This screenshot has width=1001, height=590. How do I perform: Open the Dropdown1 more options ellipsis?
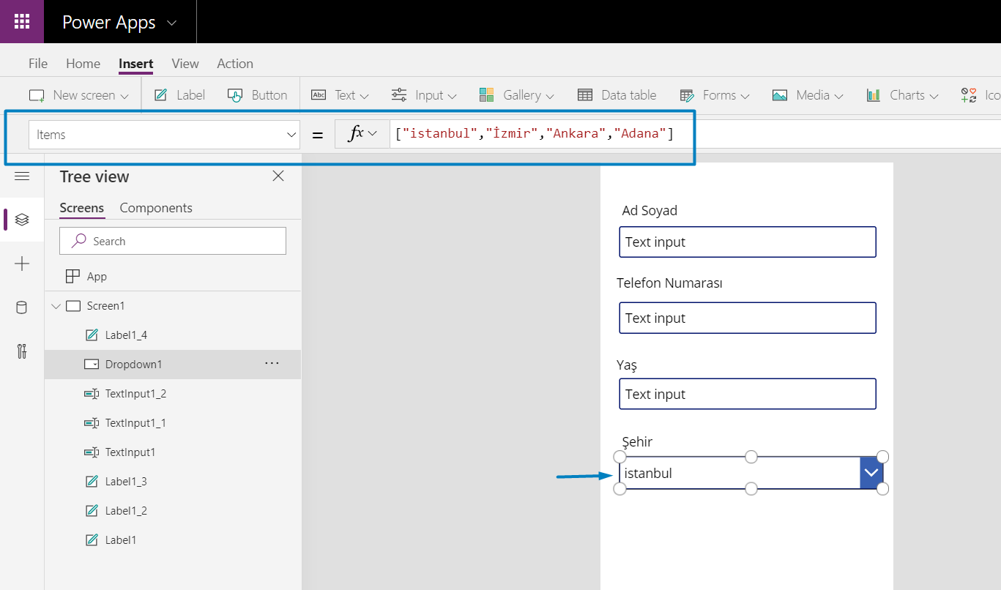click(x=272, y=363)
